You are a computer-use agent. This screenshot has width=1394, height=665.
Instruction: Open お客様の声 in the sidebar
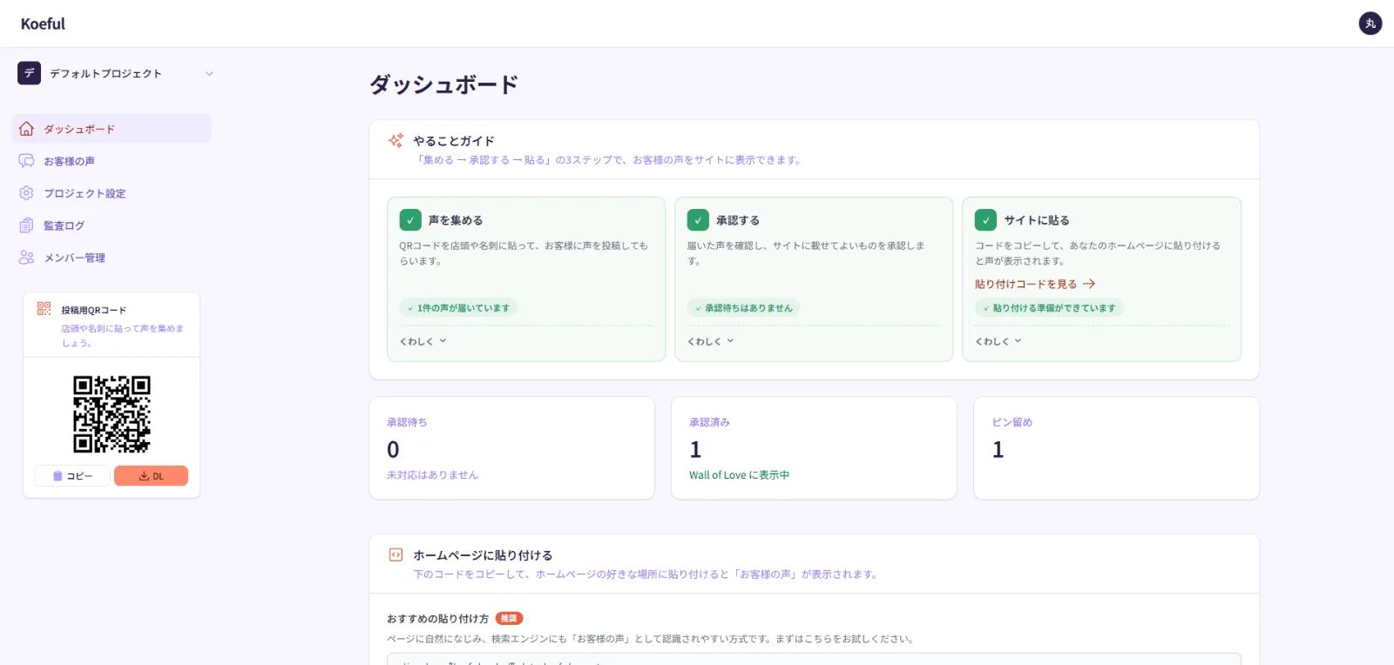click(112, 161)
